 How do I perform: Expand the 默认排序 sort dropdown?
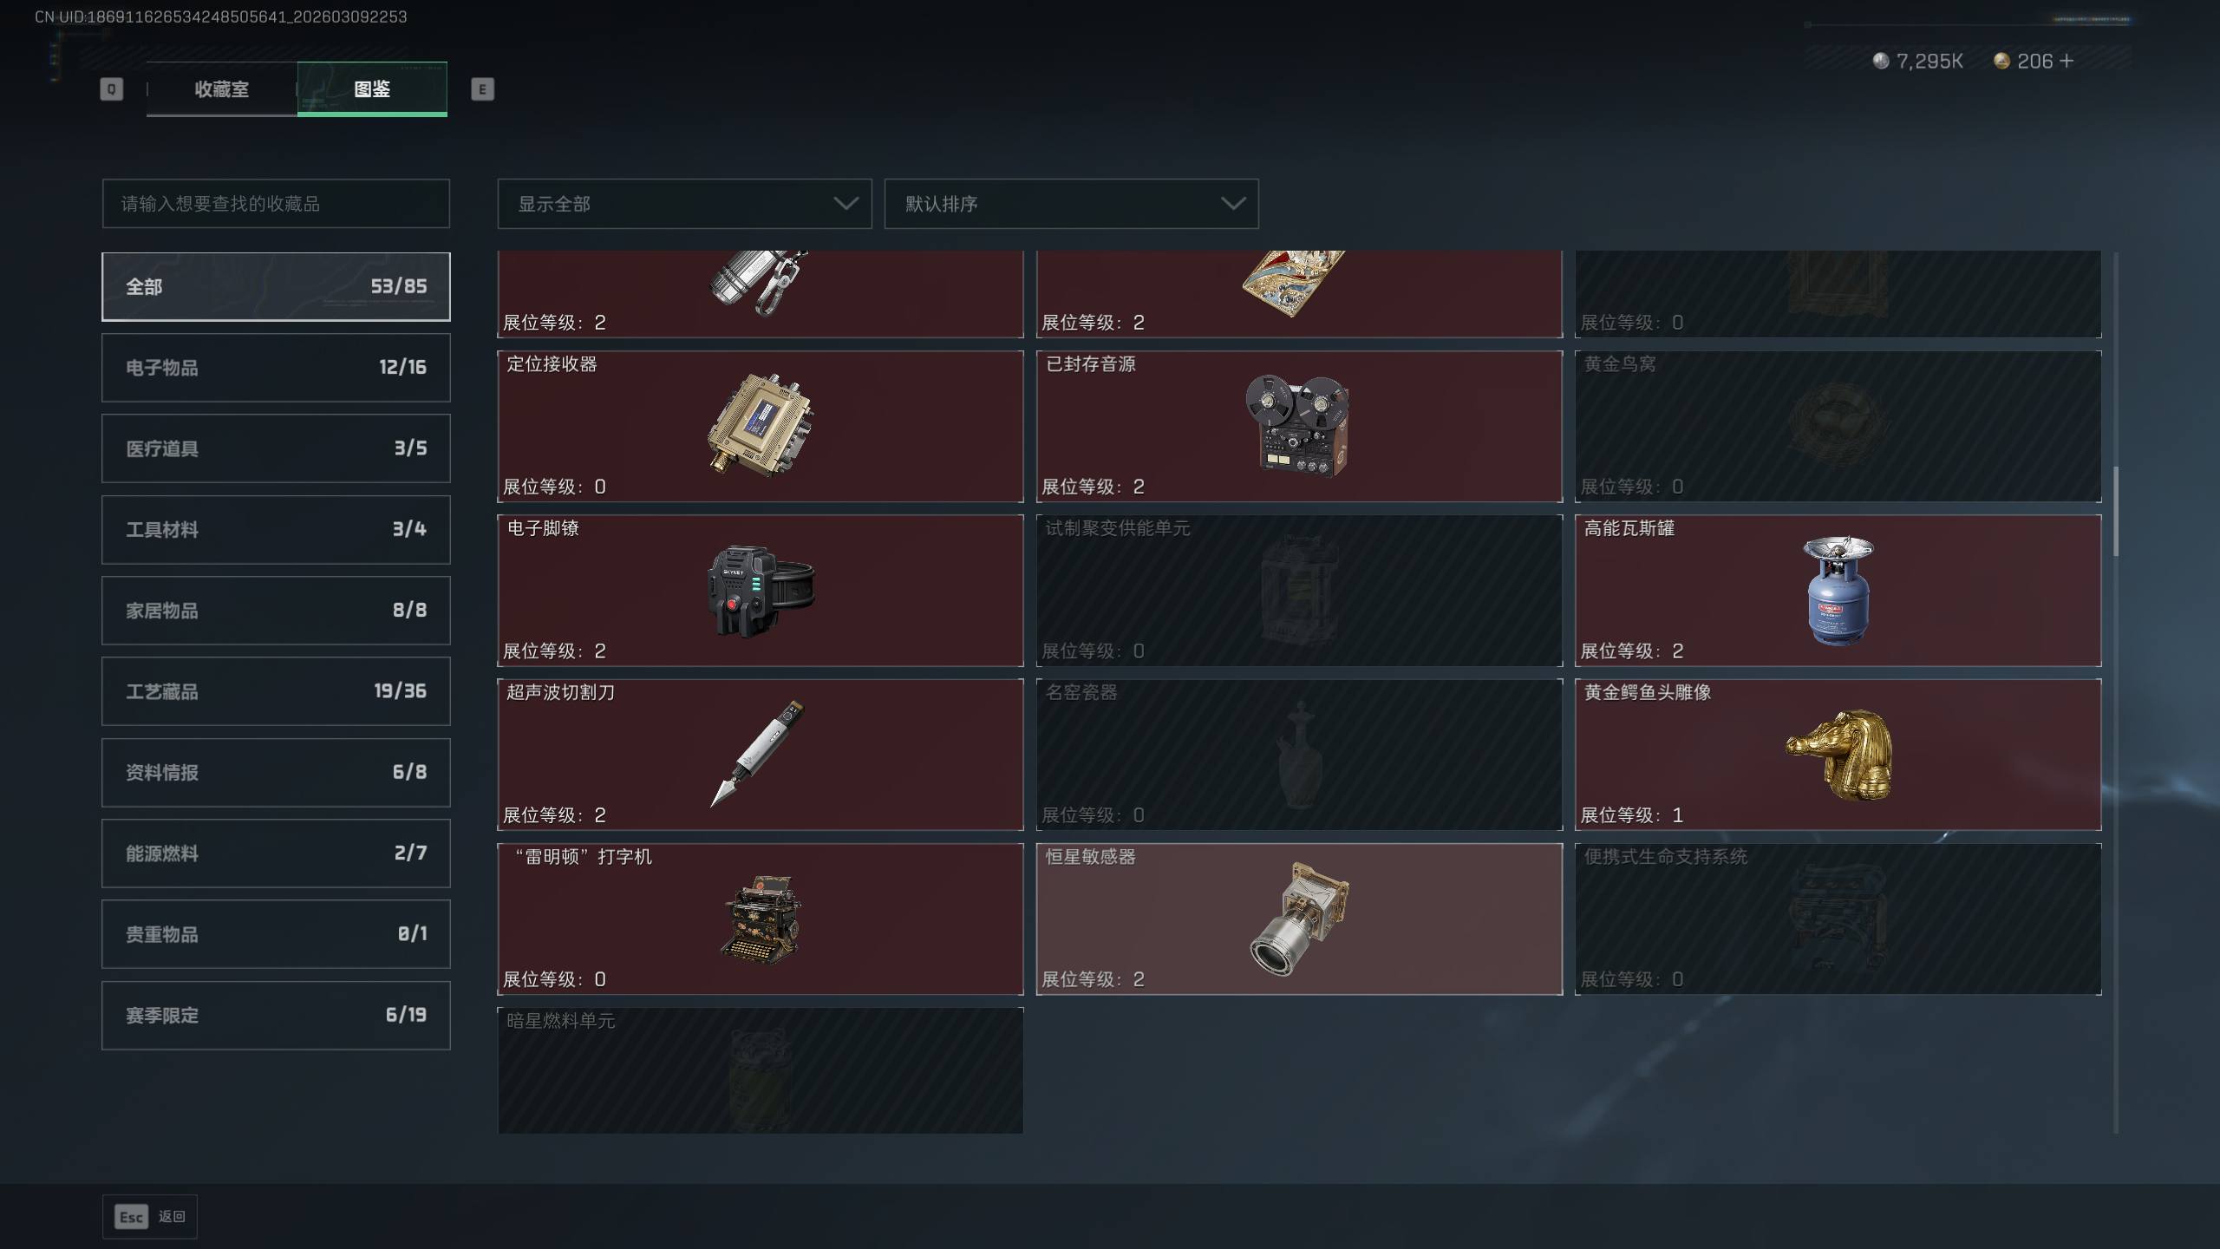pyautogui.click(x=1071, y=204)
